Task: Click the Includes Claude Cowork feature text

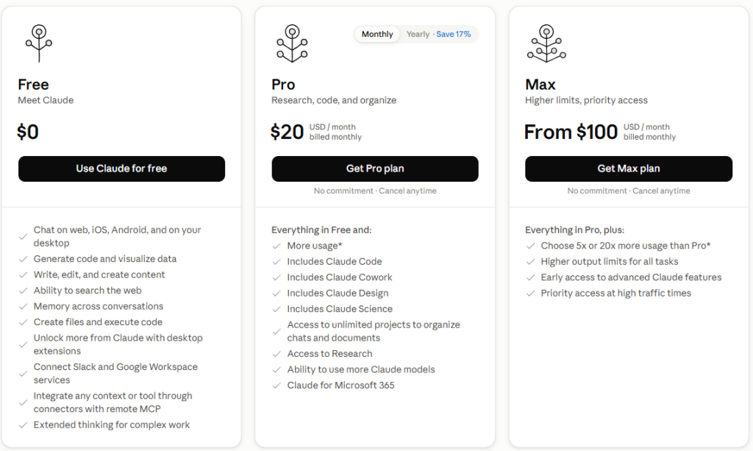Action: [340, 277]
